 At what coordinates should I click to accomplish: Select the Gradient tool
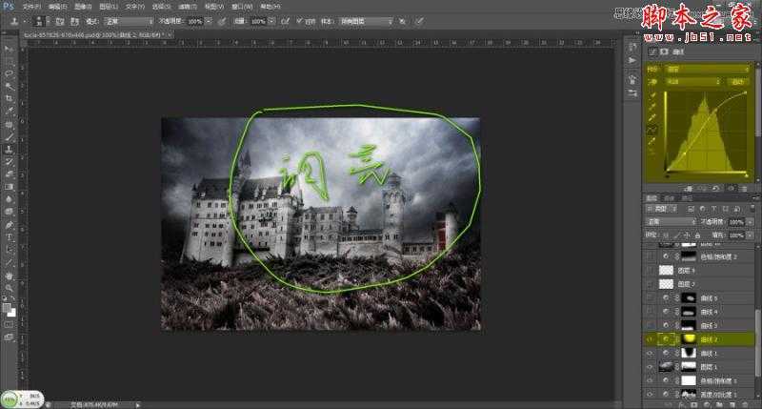[9, 187]
